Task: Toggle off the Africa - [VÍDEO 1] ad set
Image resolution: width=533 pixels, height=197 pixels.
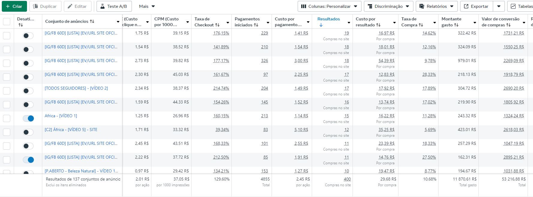Action: (x=28, y=118)
